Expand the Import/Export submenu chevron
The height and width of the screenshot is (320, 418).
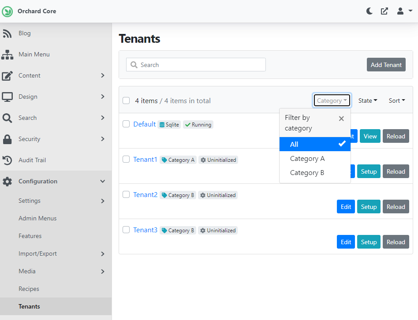pos(103,254)
